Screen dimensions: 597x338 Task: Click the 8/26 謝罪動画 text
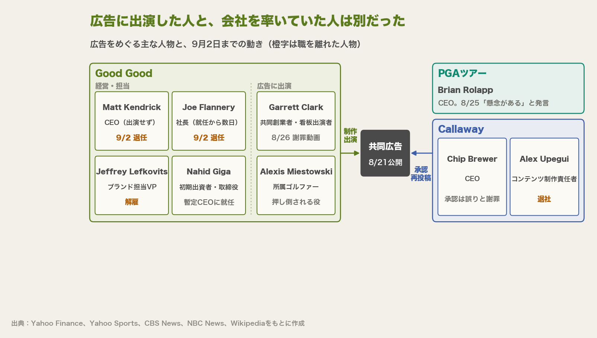(296, 138)
